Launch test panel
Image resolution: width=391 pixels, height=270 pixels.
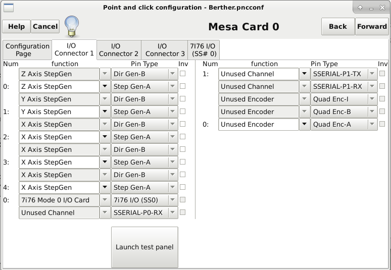point(144,247)
